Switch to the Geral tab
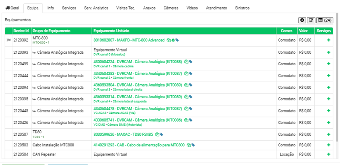 point(12,8)
